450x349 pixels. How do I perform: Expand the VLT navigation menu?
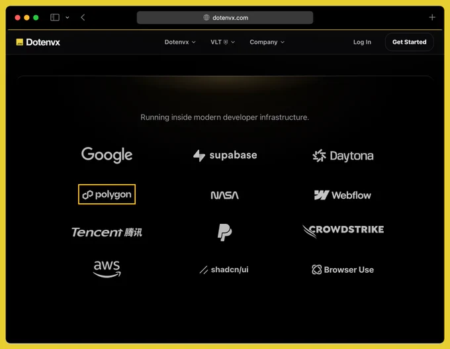click(x=223, y=42)
